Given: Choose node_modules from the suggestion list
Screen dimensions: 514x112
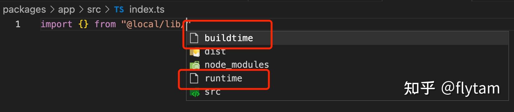Looking at the screenshot, I should 347,65.
